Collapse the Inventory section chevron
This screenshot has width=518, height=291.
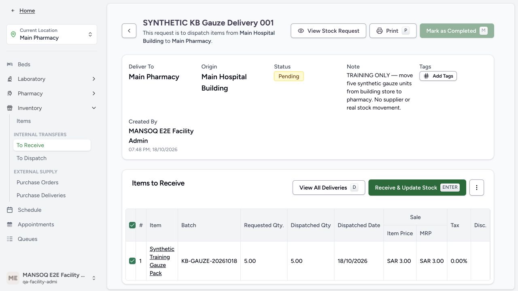click(x=94, y=108)
